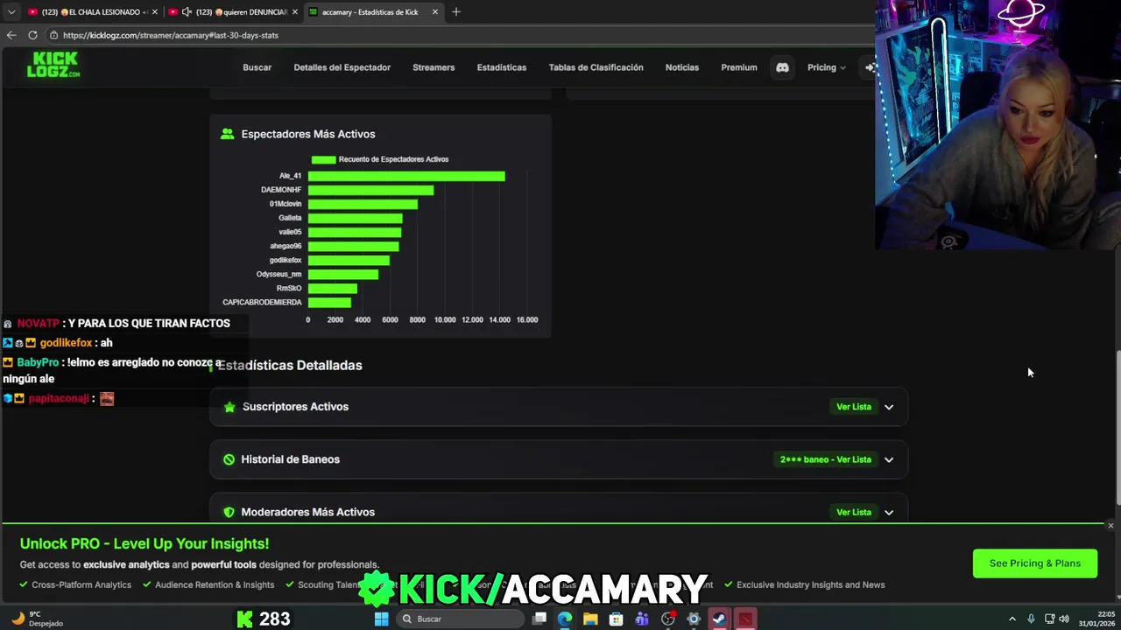Open Estadísticas in navigation
The width and height of the screenshot is (1121, 630).
pyautogui.click(x=501, y=67)
